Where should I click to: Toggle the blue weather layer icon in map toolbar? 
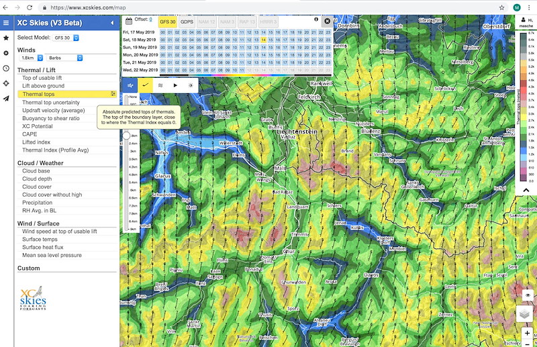(x=130, y=85)
